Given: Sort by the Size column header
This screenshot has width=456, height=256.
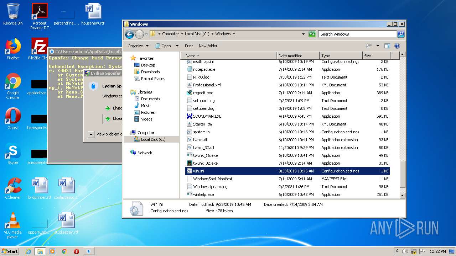Looking at the screenshot, I should (x=377, y=56).
